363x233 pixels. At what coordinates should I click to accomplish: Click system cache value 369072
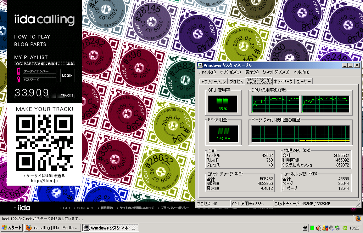pos(343,165)
